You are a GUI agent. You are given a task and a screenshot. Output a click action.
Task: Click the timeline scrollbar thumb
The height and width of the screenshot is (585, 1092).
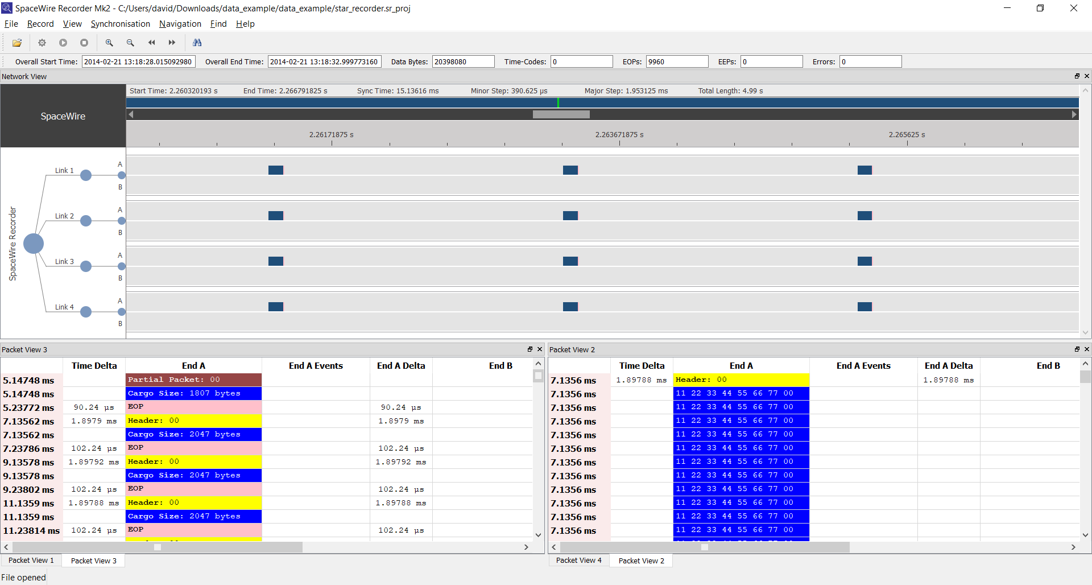[x=561, y=114]
